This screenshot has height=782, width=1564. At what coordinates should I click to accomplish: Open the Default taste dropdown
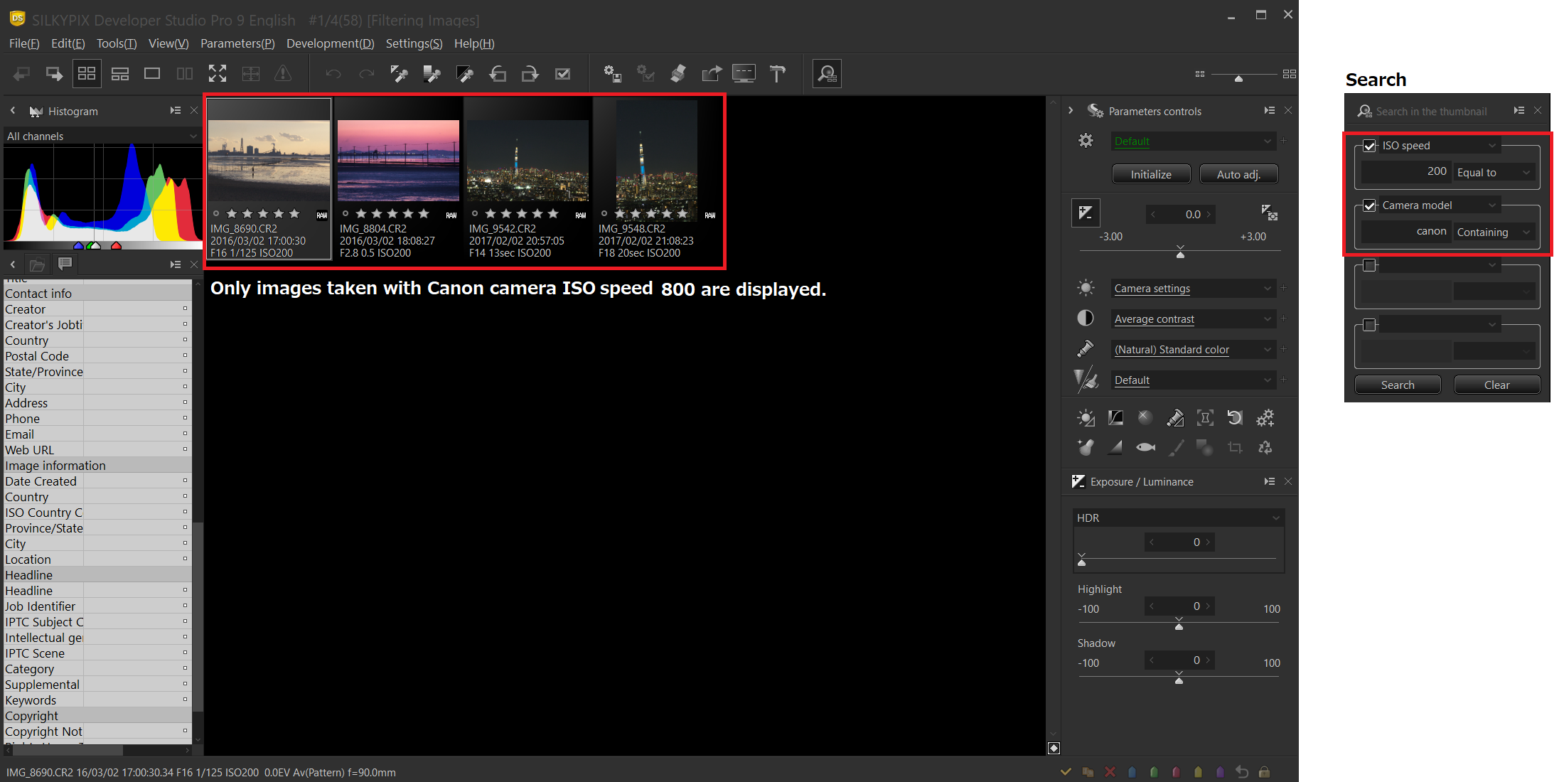pyautogui.click(x=1193, y=141)
